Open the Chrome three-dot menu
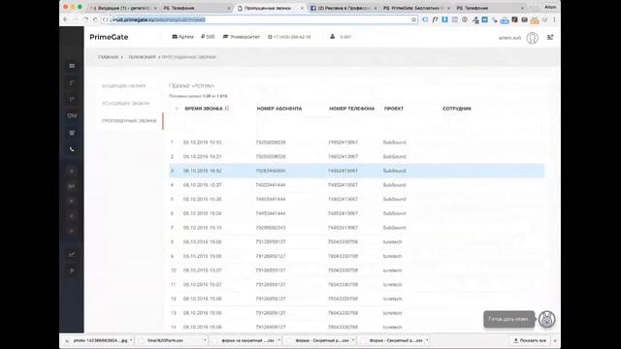 point(554,19)
